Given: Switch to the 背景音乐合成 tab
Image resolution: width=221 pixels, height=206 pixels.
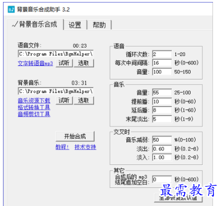Looking at the screenshot, I should (35, 24).
